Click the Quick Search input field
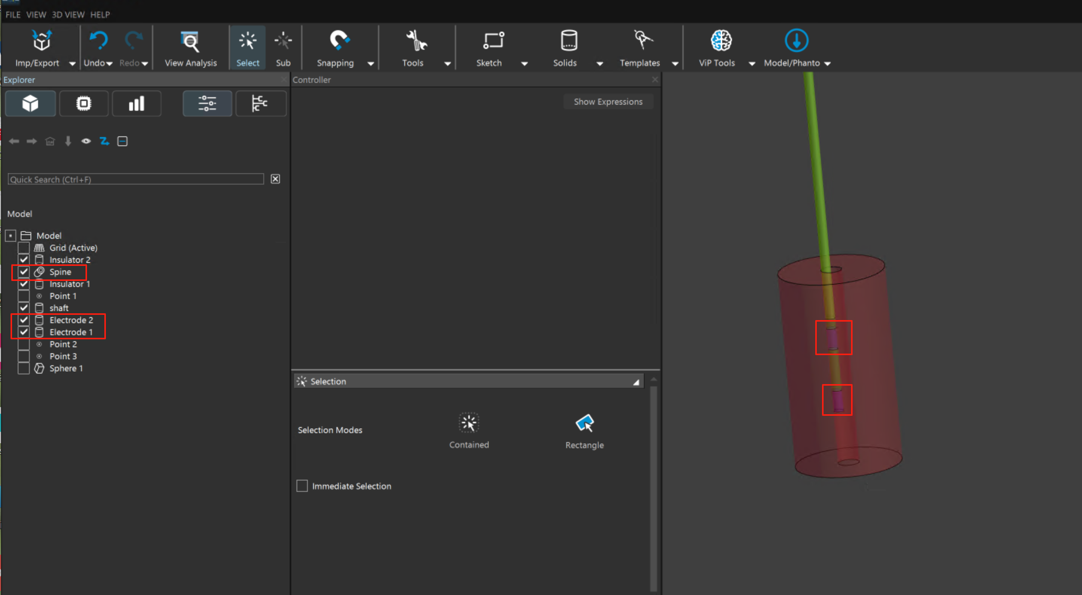 coord(135,179)
